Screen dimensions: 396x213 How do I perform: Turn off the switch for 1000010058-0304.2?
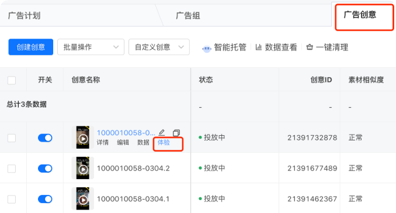pos(45,169)
